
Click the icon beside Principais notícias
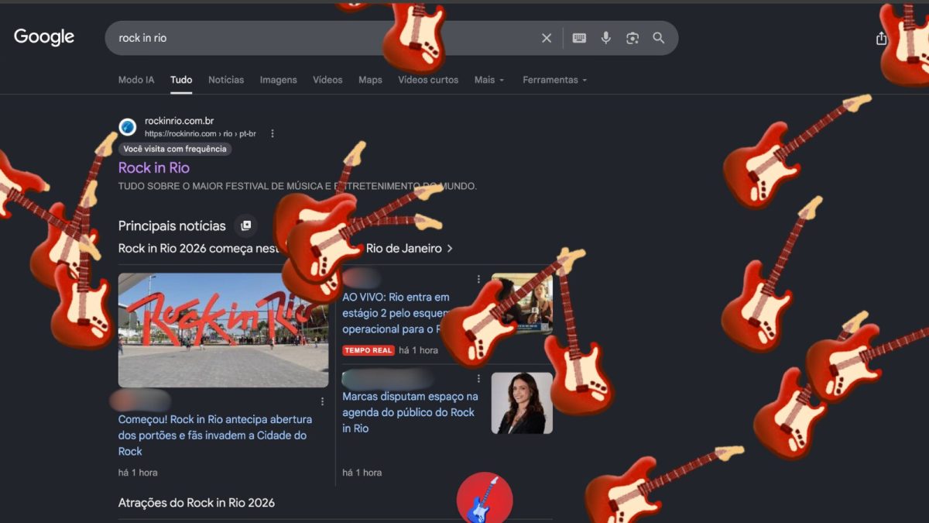click(246, 225)
